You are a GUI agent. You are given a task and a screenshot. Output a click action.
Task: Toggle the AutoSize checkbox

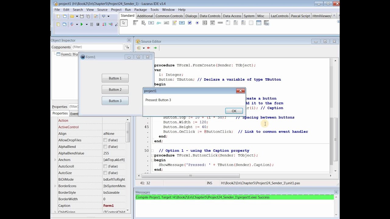105,173
